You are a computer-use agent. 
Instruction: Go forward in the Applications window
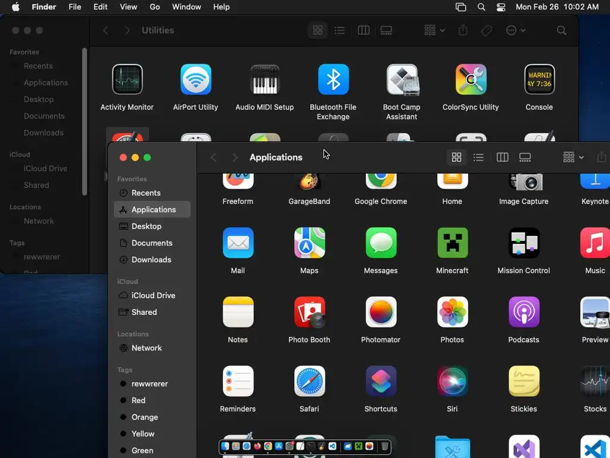tap(235, 157)
